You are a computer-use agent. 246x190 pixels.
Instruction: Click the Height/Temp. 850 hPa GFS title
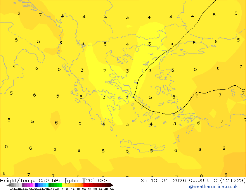pyautogui.click(x=54, y=181)
